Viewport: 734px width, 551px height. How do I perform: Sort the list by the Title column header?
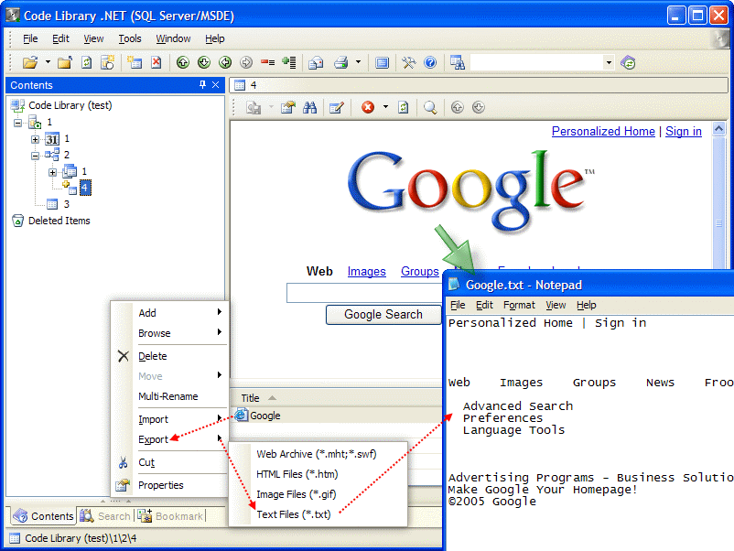336,398
